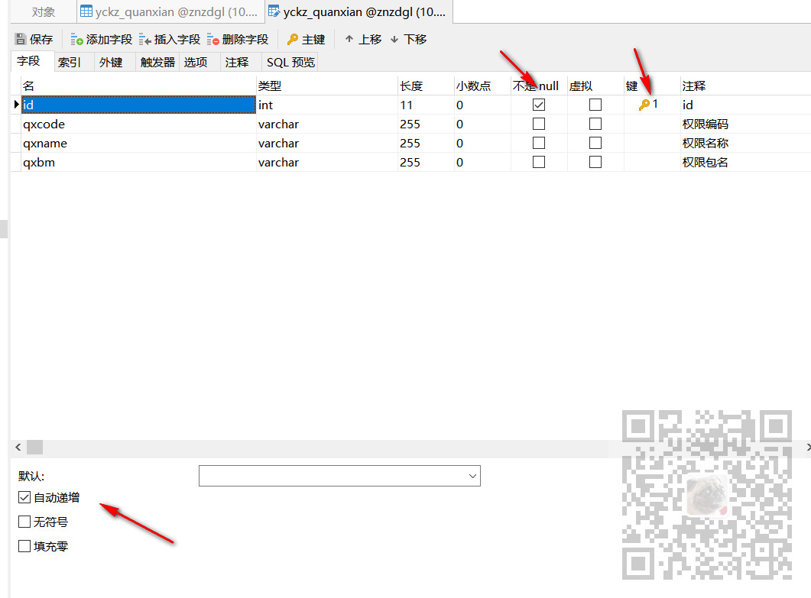Click the design icon on second yckz_quanxian tab
811x598 pixels.
tap(274, 11)
